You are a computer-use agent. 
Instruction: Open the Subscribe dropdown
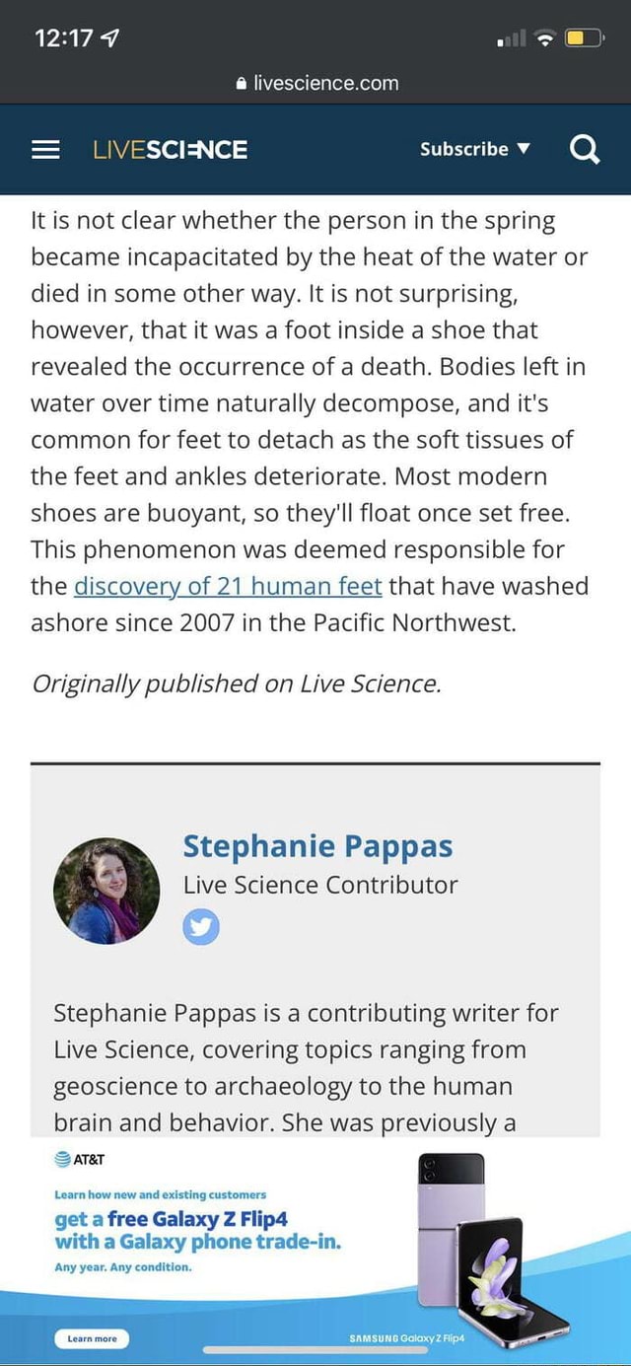point(464,150)
